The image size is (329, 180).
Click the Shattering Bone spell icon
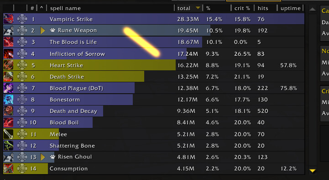(8, 146)
